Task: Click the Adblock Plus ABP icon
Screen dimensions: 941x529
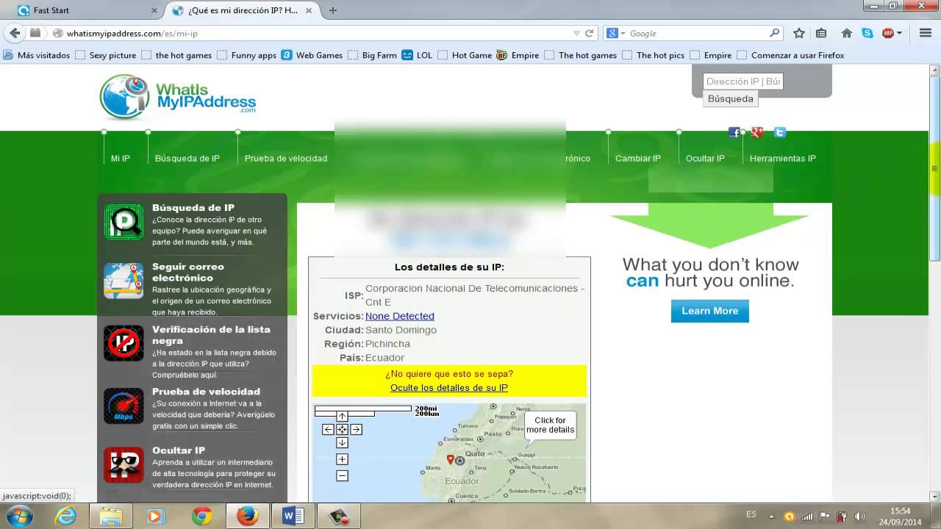Action: pos(888,33)
